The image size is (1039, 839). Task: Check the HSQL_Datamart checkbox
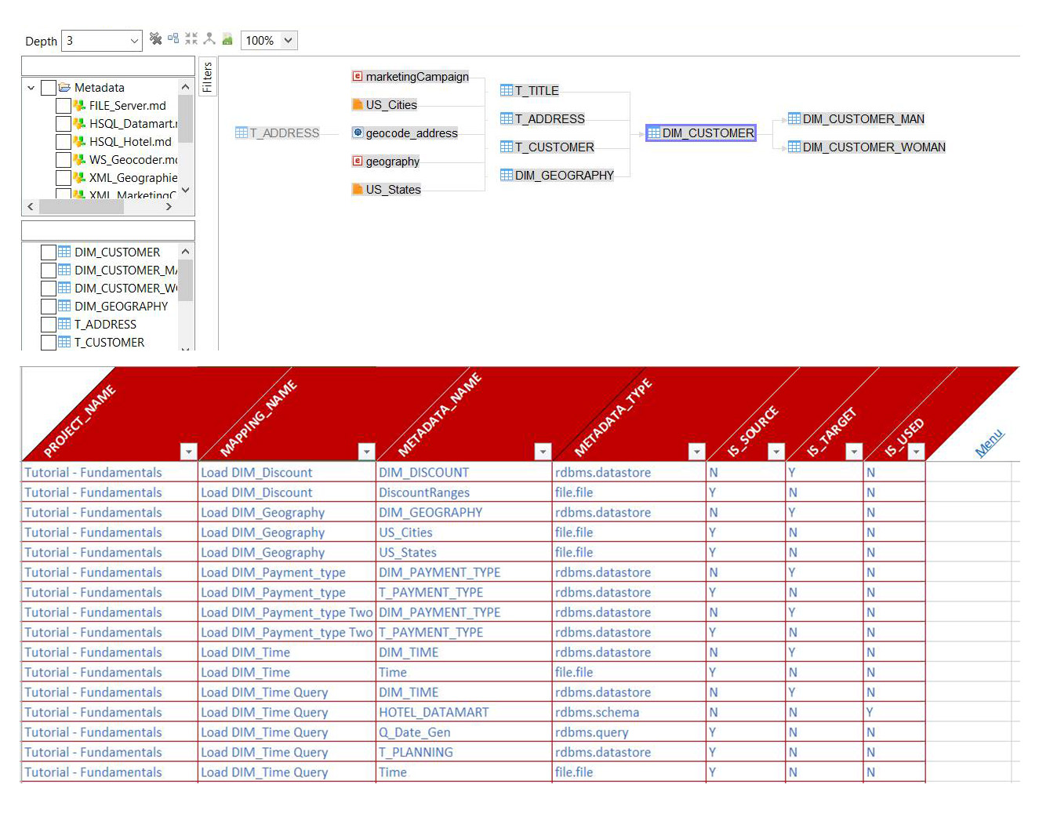coord(64,124)
